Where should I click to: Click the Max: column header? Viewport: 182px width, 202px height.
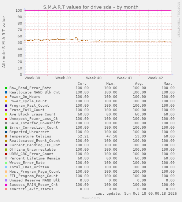[168, 84]
